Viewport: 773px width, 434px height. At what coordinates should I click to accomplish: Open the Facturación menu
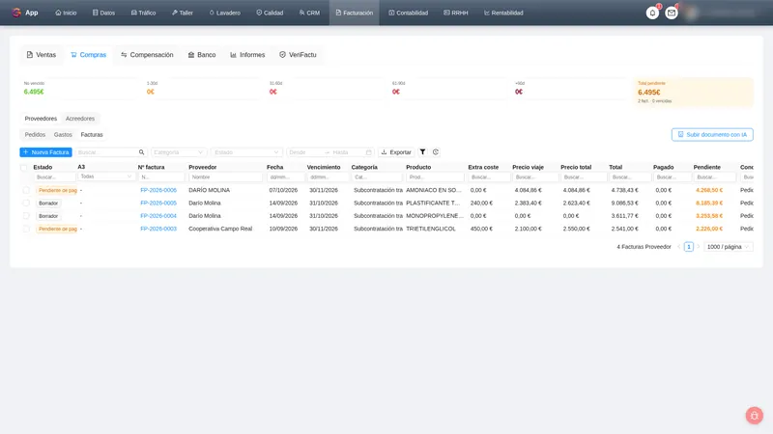point(355,13)
